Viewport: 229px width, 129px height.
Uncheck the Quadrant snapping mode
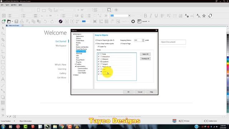99,61
